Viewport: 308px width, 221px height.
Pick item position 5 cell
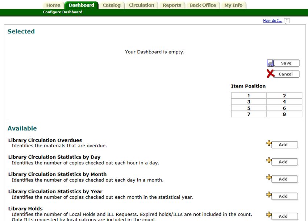[249, 108]
